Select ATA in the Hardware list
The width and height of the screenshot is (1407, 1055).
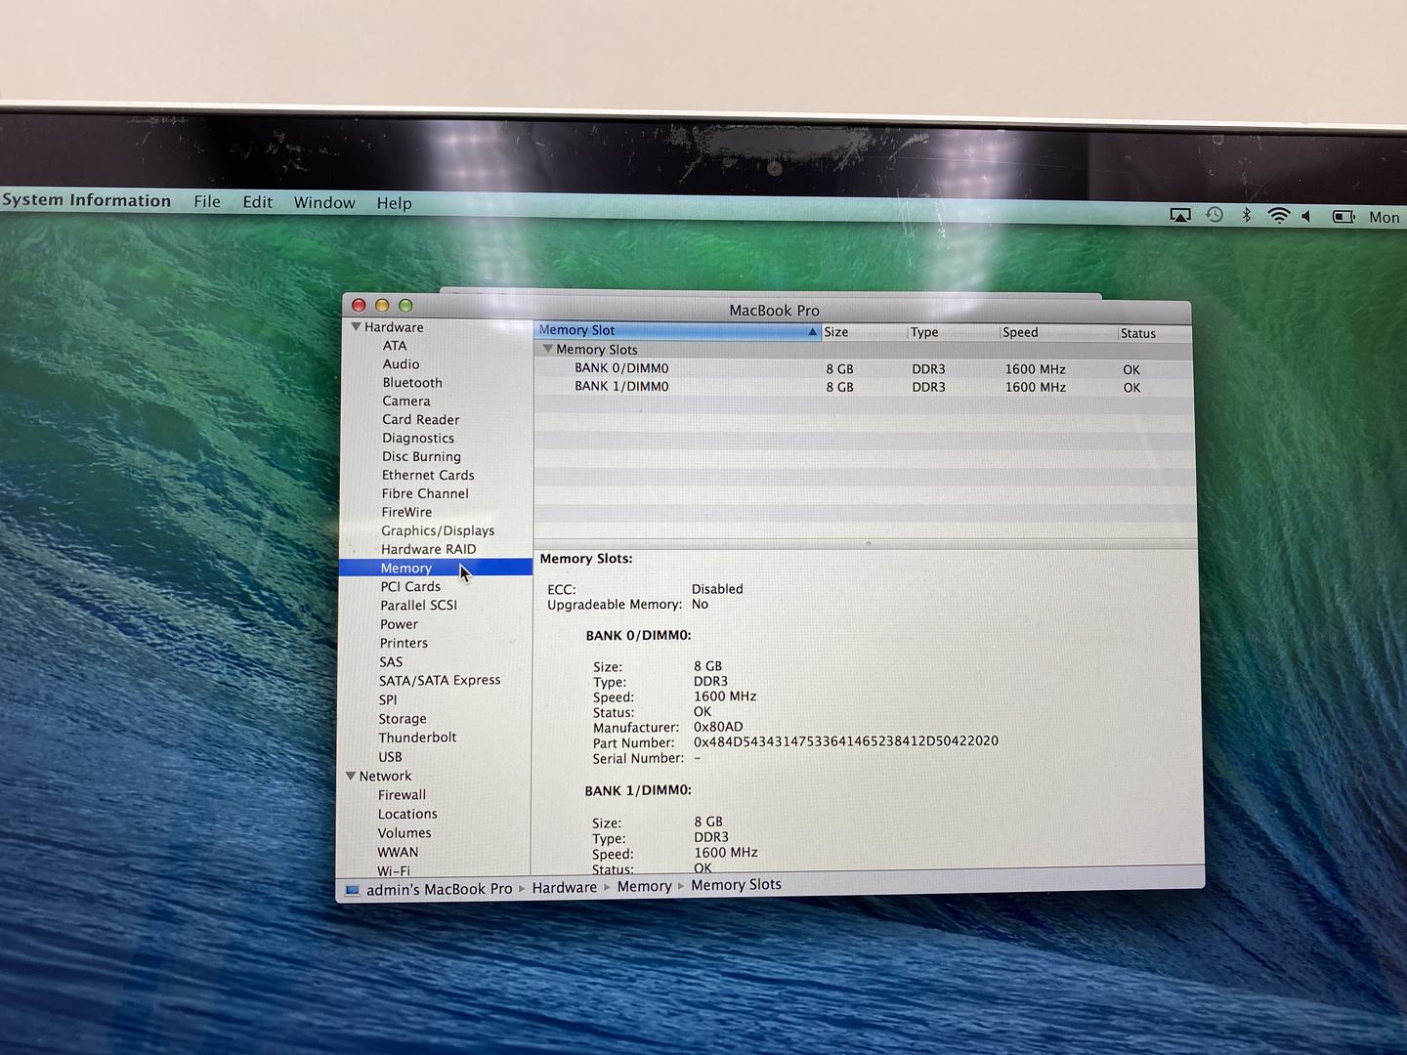pos(395,346)
